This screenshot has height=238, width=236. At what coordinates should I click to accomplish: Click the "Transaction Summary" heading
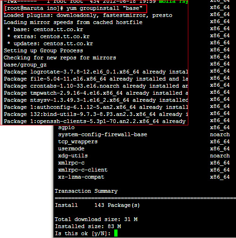[86, 191]
